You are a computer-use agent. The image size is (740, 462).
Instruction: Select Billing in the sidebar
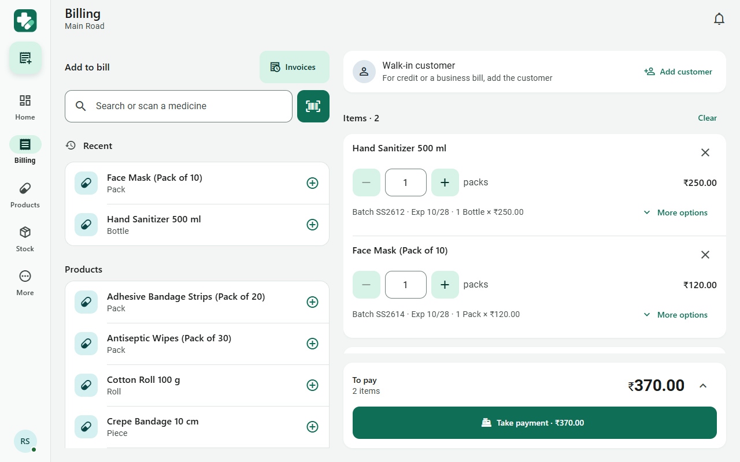pyautogui.click(x=25, y=151)
